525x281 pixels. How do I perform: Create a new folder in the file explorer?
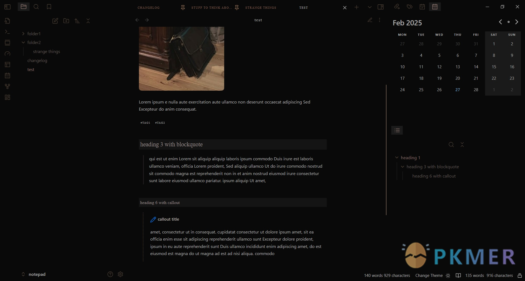(x=66, y=21)
